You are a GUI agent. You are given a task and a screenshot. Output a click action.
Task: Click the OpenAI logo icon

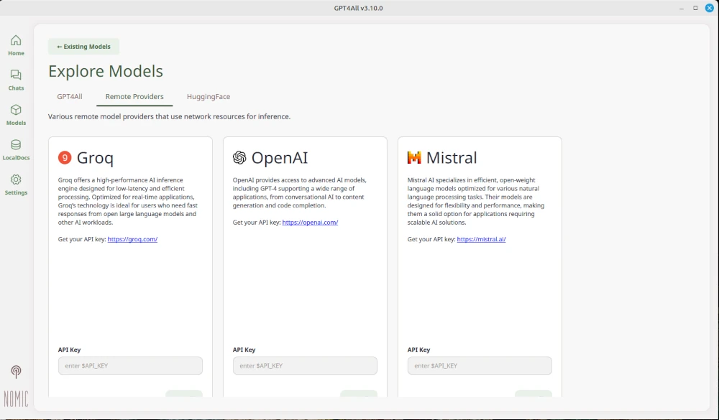[x=239, y=157]
